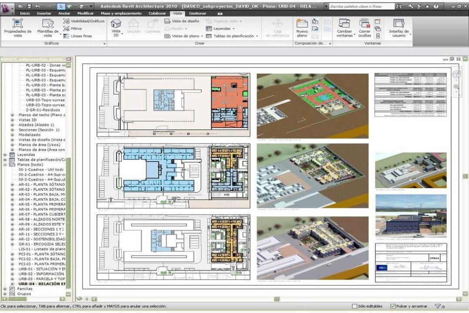Select URB-04 - RELACIÓN sheet in browser
Image resolution: width=469 pixels, height=313 pixels.
[42, 284]
